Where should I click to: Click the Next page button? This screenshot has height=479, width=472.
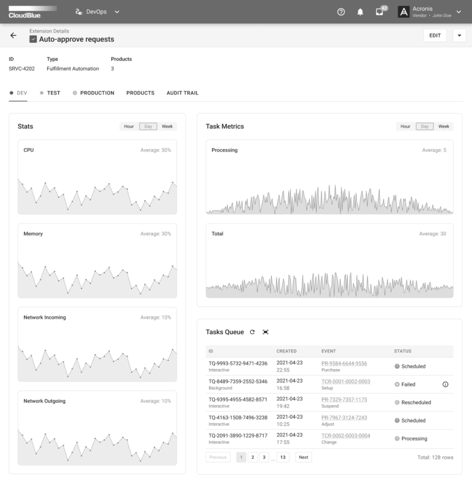(304, 458)
